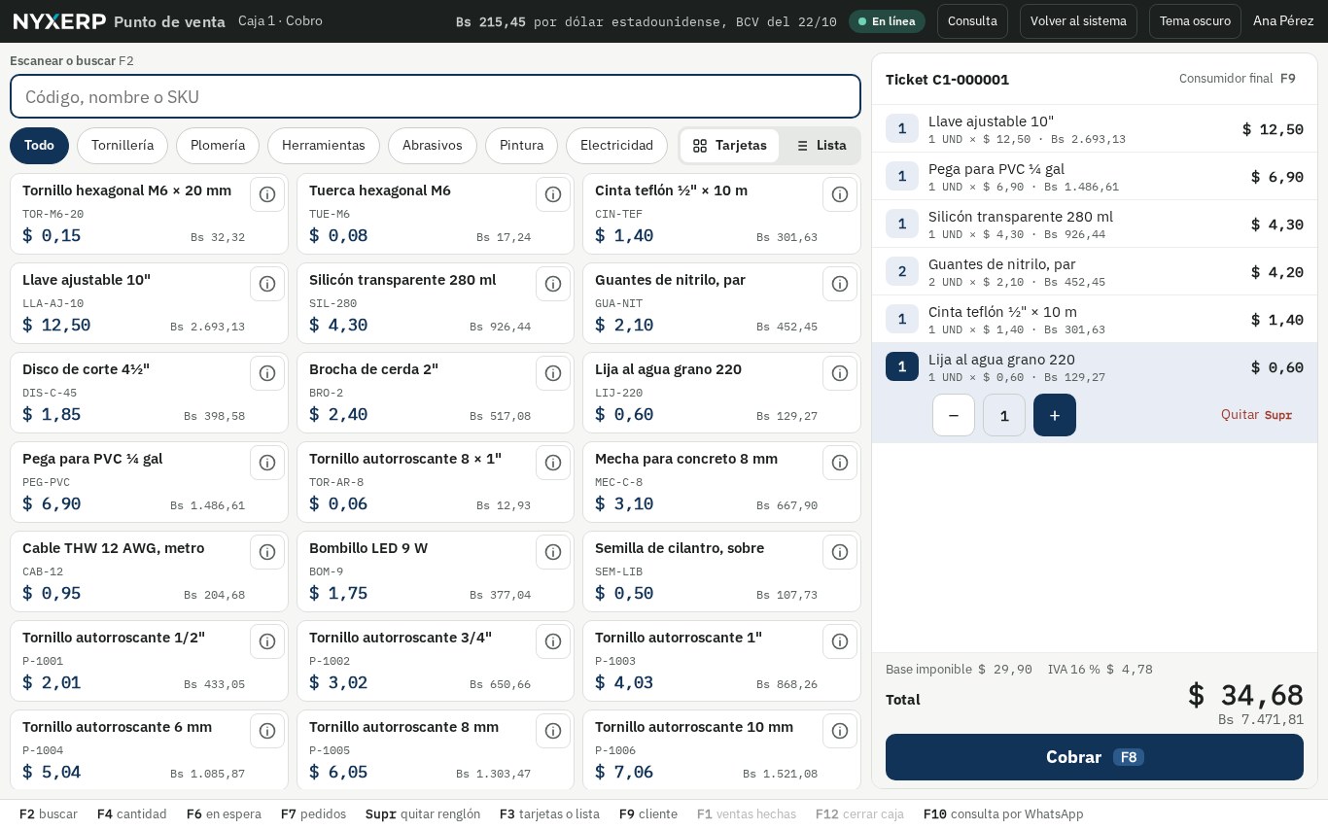Screen dimensions: 1328x830
Task: Filter products by Plomería
Action: click(218, 146)
